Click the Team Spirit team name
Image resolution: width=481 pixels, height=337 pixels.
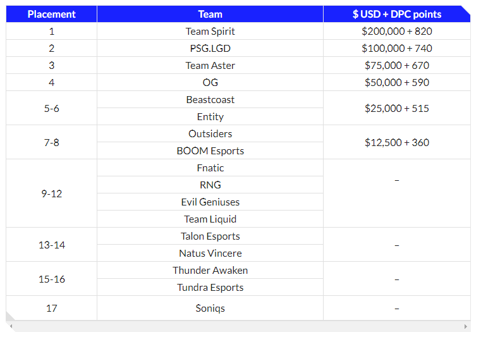(210, 31)
